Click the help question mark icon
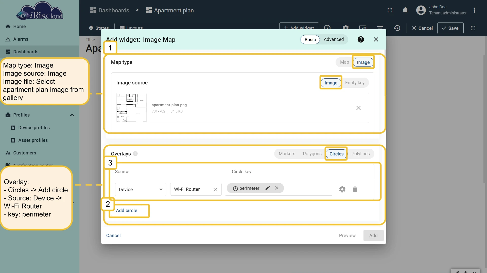This screenshot has height=273, width=487. pyautogui.click(x=361, y=39)
